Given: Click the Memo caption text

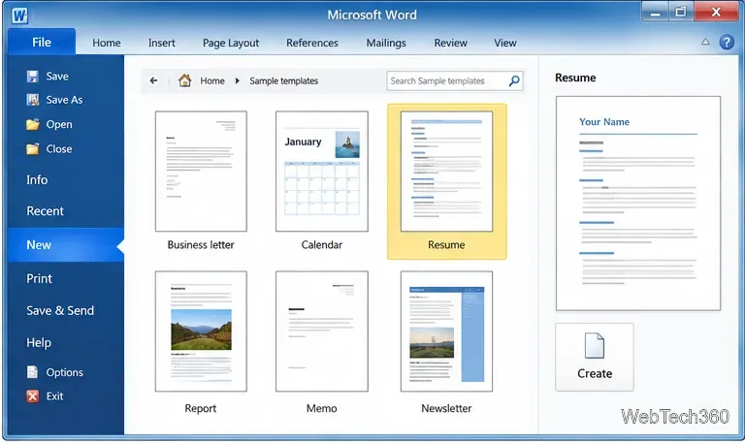Looking at the screenshot, I should pos(322,408).
